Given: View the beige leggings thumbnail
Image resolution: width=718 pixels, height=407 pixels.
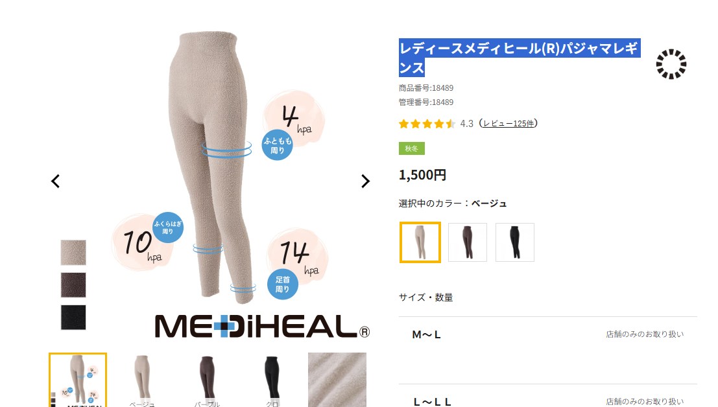Looking at the screenshot, I should (x=143, y=380).
